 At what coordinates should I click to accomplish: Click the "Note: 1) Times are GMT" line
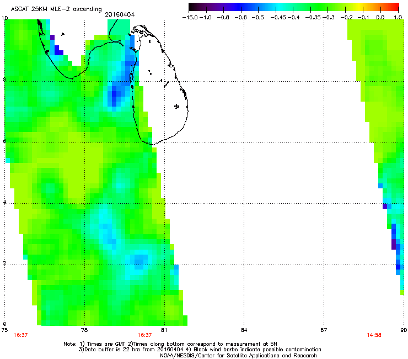(170, 344)
